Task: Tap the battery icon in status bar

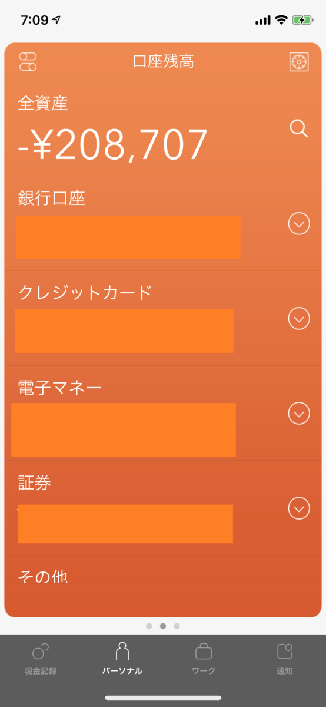Action: 302,20
